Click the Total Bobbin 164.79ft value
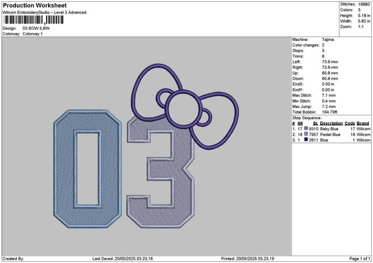Viewport: 373px width, 263px height. [328, 112]
